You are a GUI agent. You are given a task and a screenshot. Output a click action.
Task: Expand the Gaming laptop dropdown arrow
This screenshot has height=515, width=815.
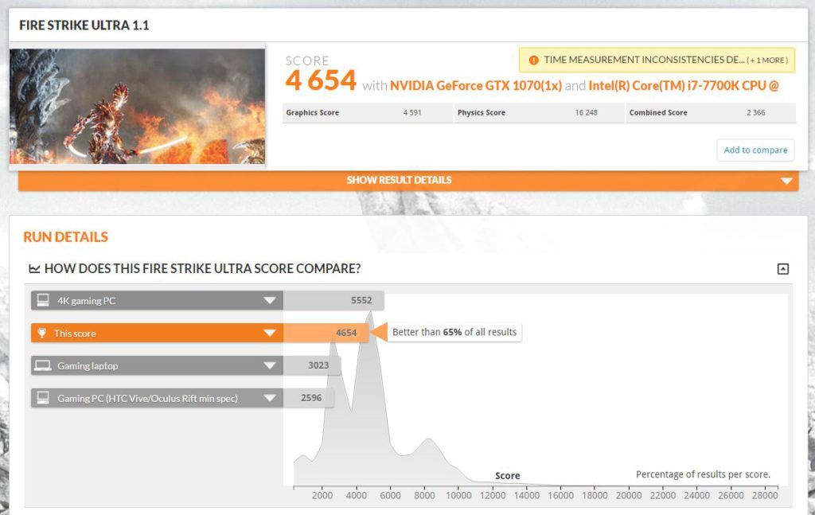pos(270,366)
